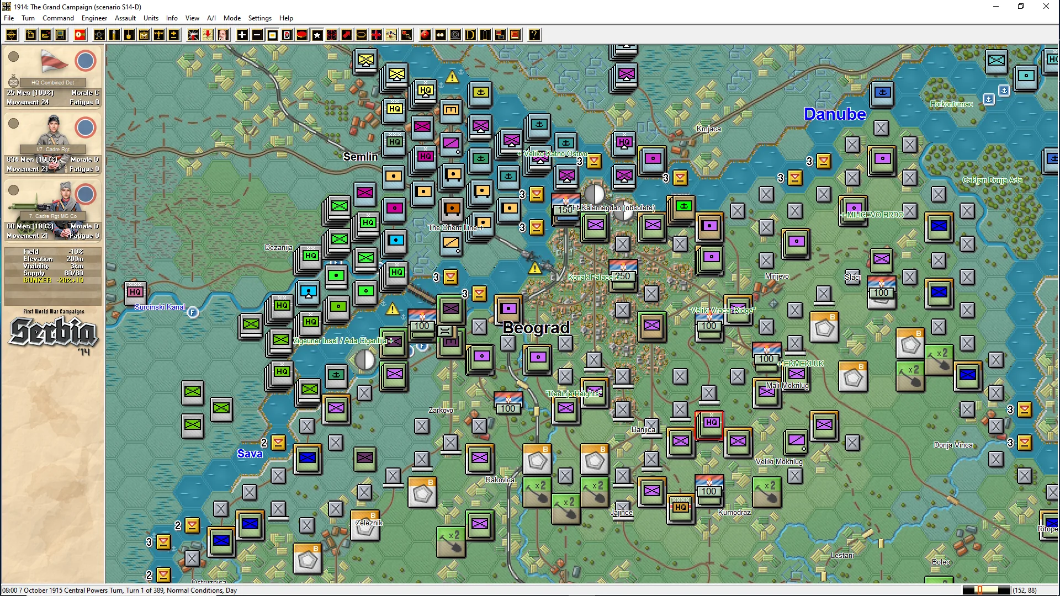Open the Mode menu
Image resolution: width=1060 pixels, height=596 pixels.
tap(232, 18)
